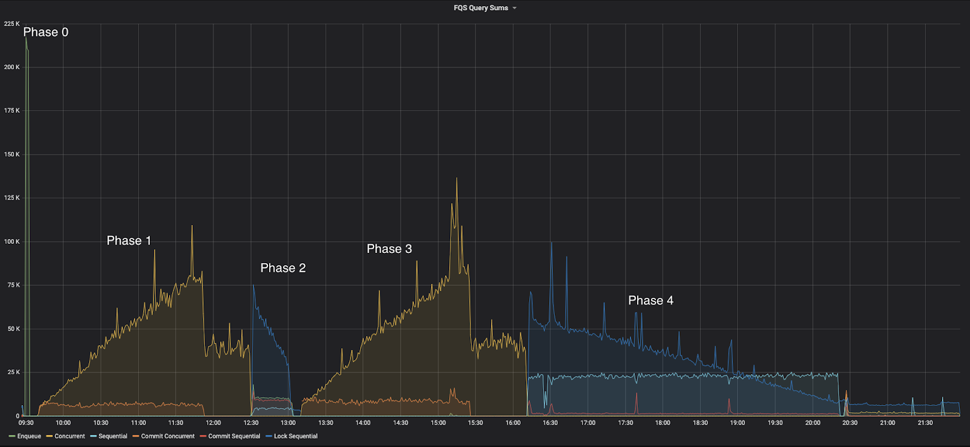Click the Phase 4 annotation label
Image resolution: width=970 pixels, height=447 pixels.
click(651, 300)
